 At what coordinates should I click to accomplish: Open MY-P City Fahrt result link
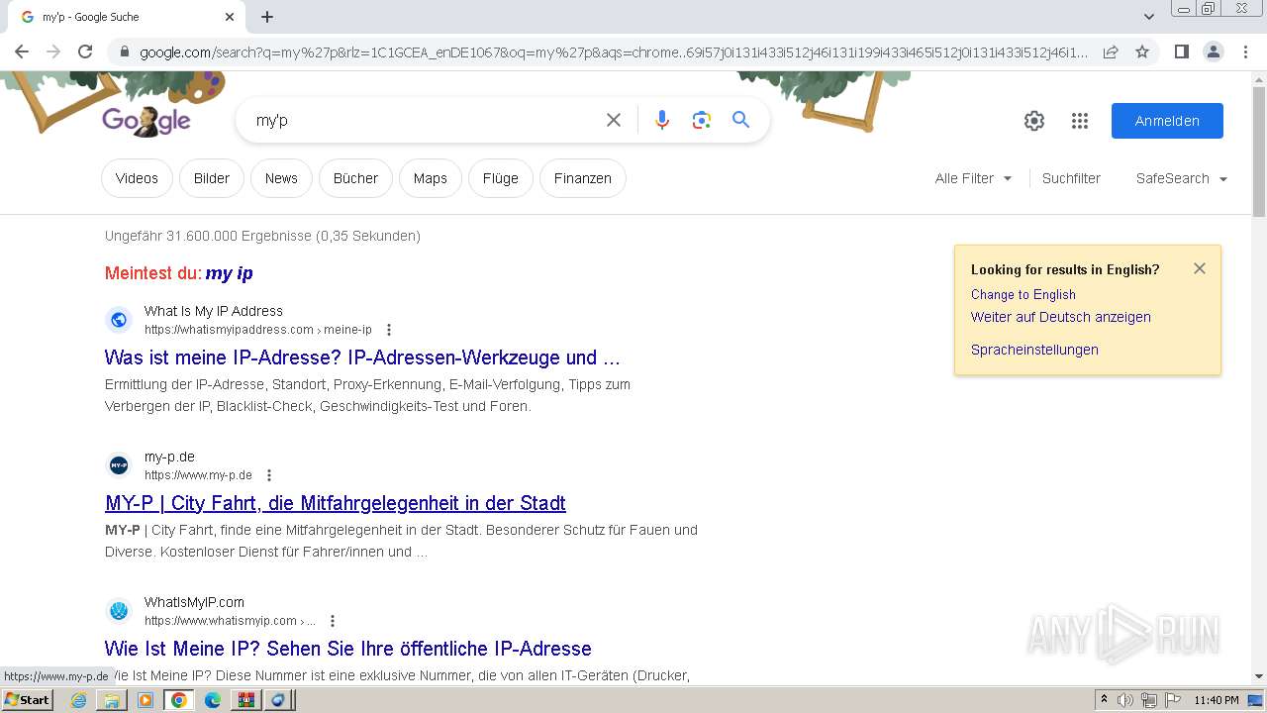click(336, 503)
